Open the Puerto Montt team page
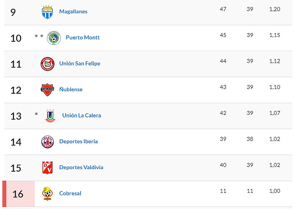The height and width of the screenshot is (209, 295). (83, 38)
